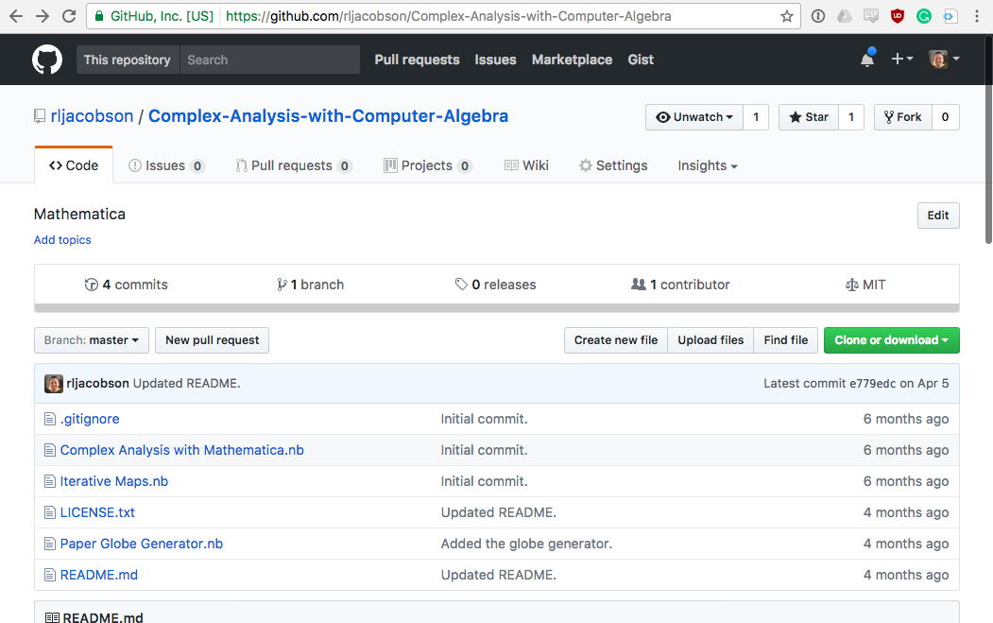
Task: Expand Clone or download dropdown
Action: [x=892, y=340]
